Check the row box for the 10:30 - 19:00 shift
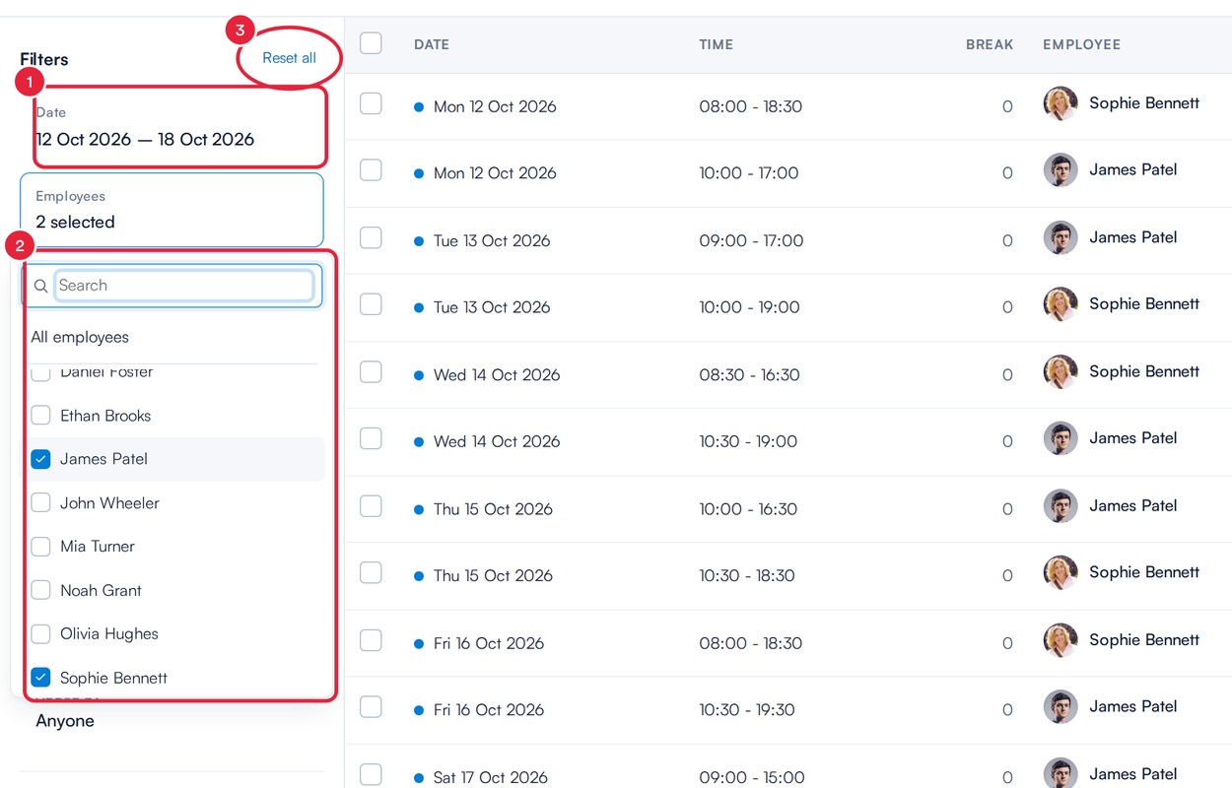Screen dimensions: 1232x788 (x=371, y=438)
